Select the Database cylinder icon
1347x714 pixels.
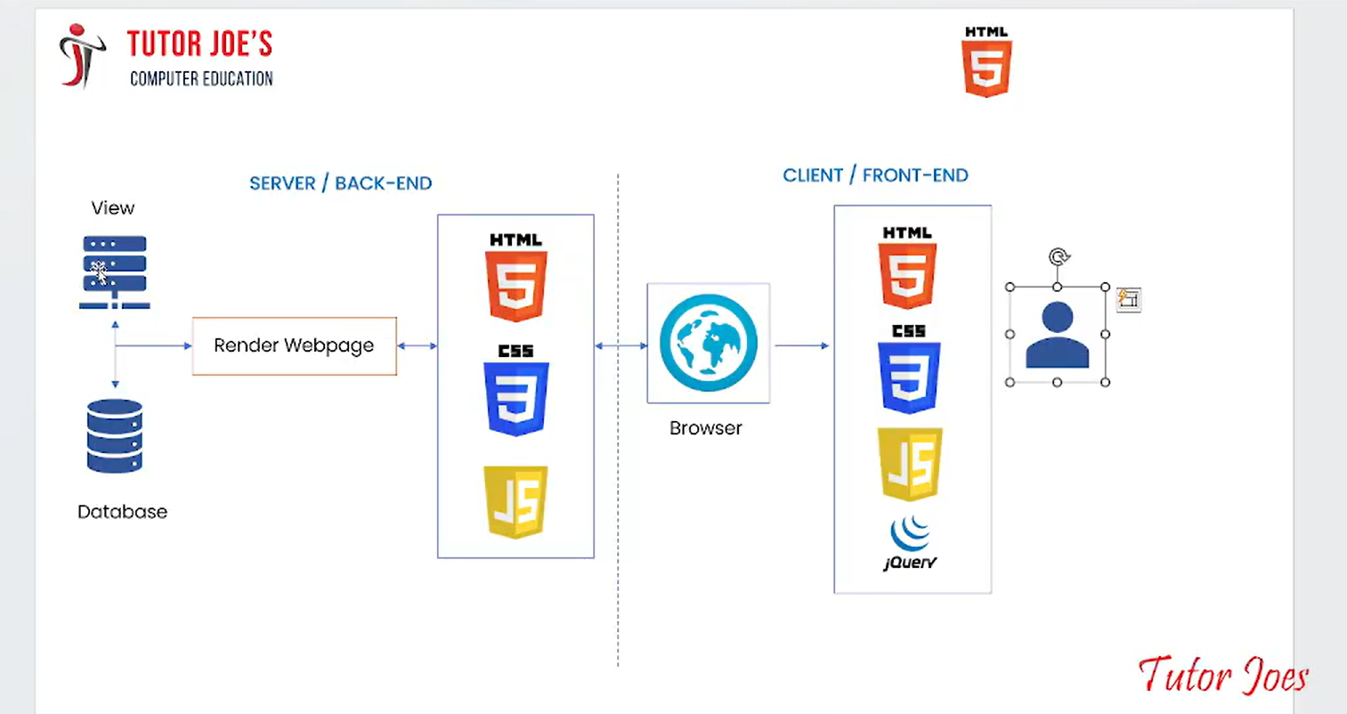point(115,436)
